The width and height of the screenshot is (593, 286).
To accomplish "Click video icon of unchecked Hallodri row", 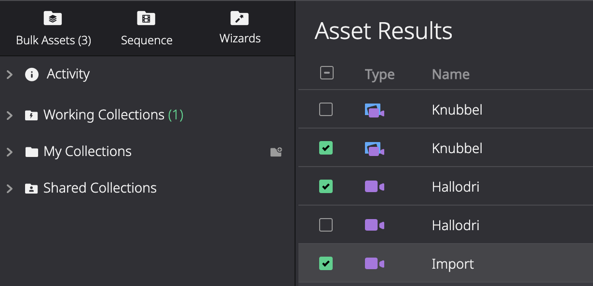I will coord(374,225).
